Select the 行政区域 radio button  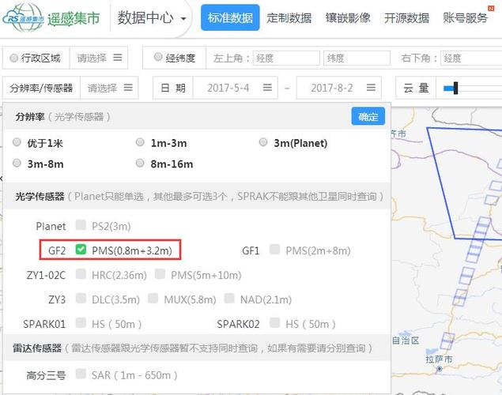pos(13,58)
